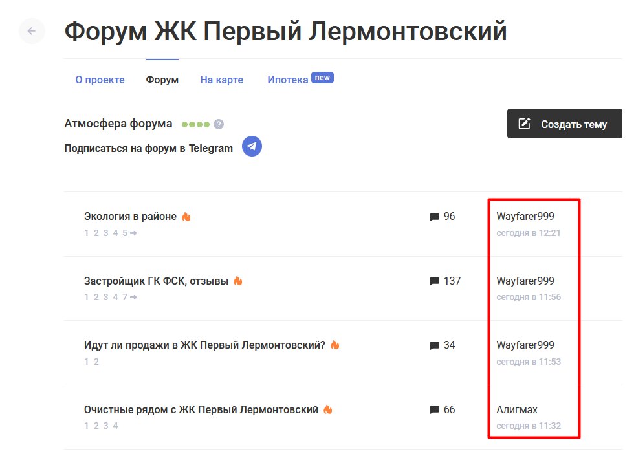Click reply count 66

[x=450, y=409]
